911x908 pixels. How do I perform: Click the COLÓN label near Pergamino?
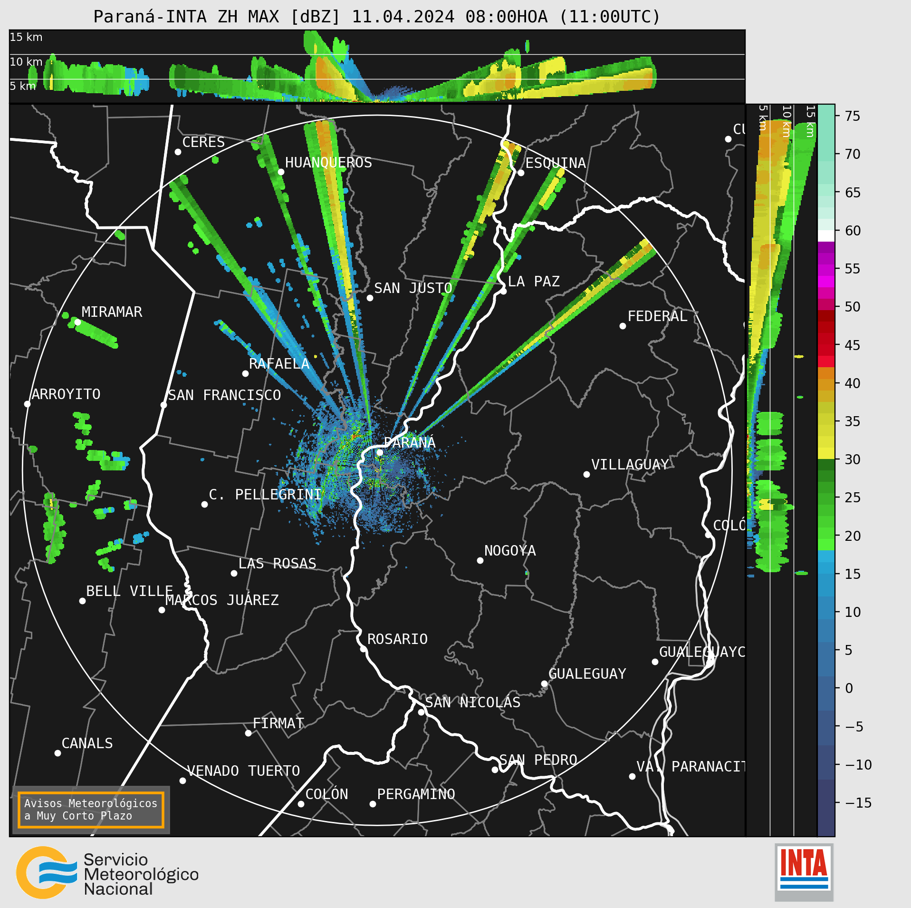(x=327, y=794)
